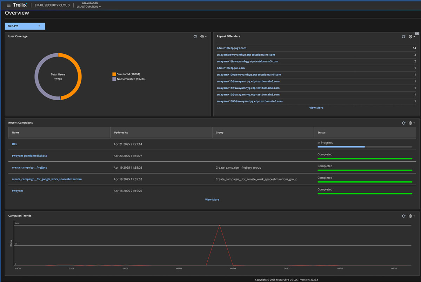Select the admin1@etpqag1.com repeat offender
421x282 pixels.
231,48
